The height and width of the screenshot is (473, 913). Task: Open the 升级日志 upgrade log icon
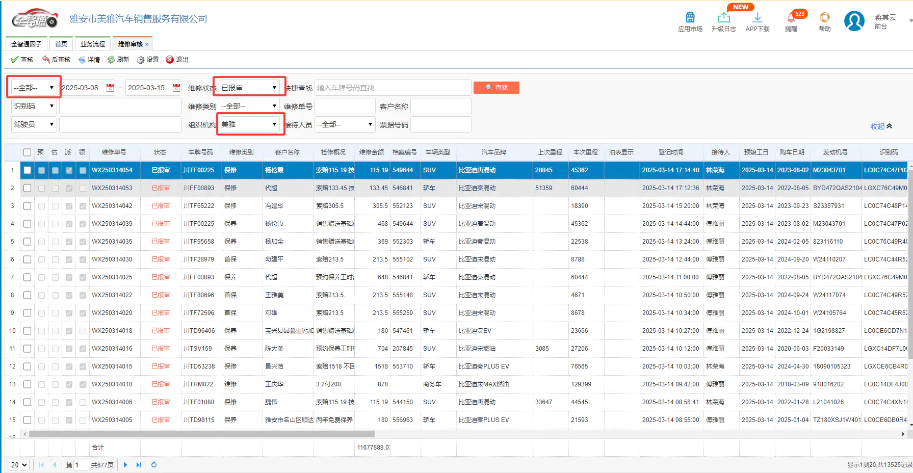[x=723, y=18]
